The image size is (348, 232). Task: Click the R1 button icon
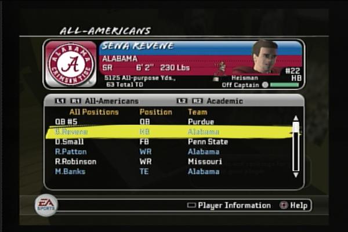click(x=75, y=101)
